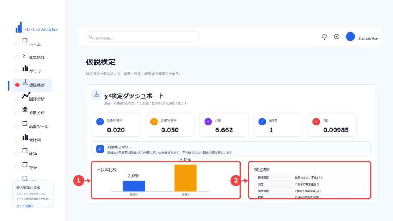Open the 品質ツール menu item

[x=39, y=127]
